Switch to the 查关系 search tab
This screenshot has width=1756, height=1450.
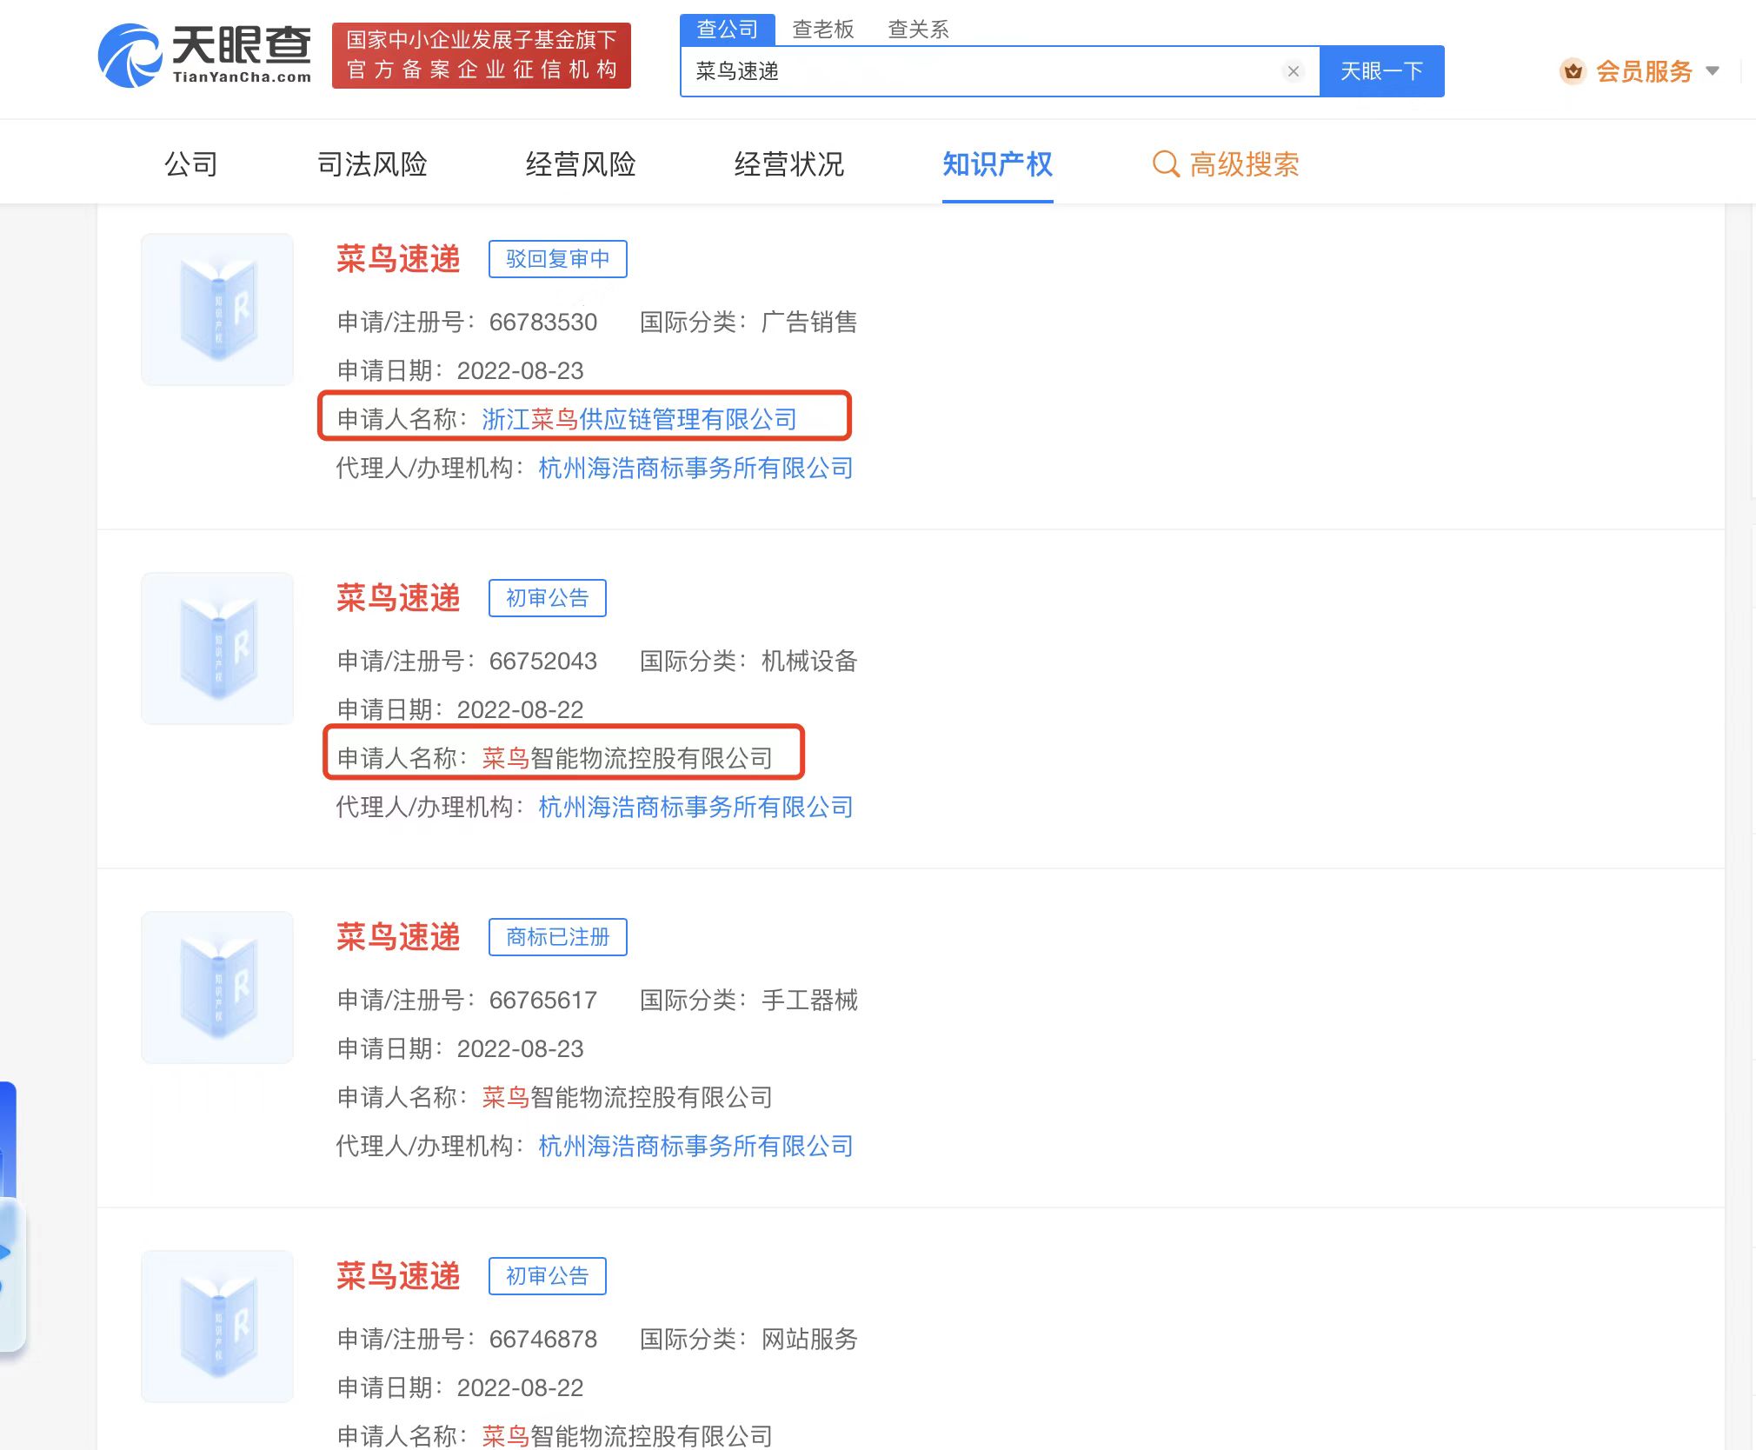[x=918, y=30]
